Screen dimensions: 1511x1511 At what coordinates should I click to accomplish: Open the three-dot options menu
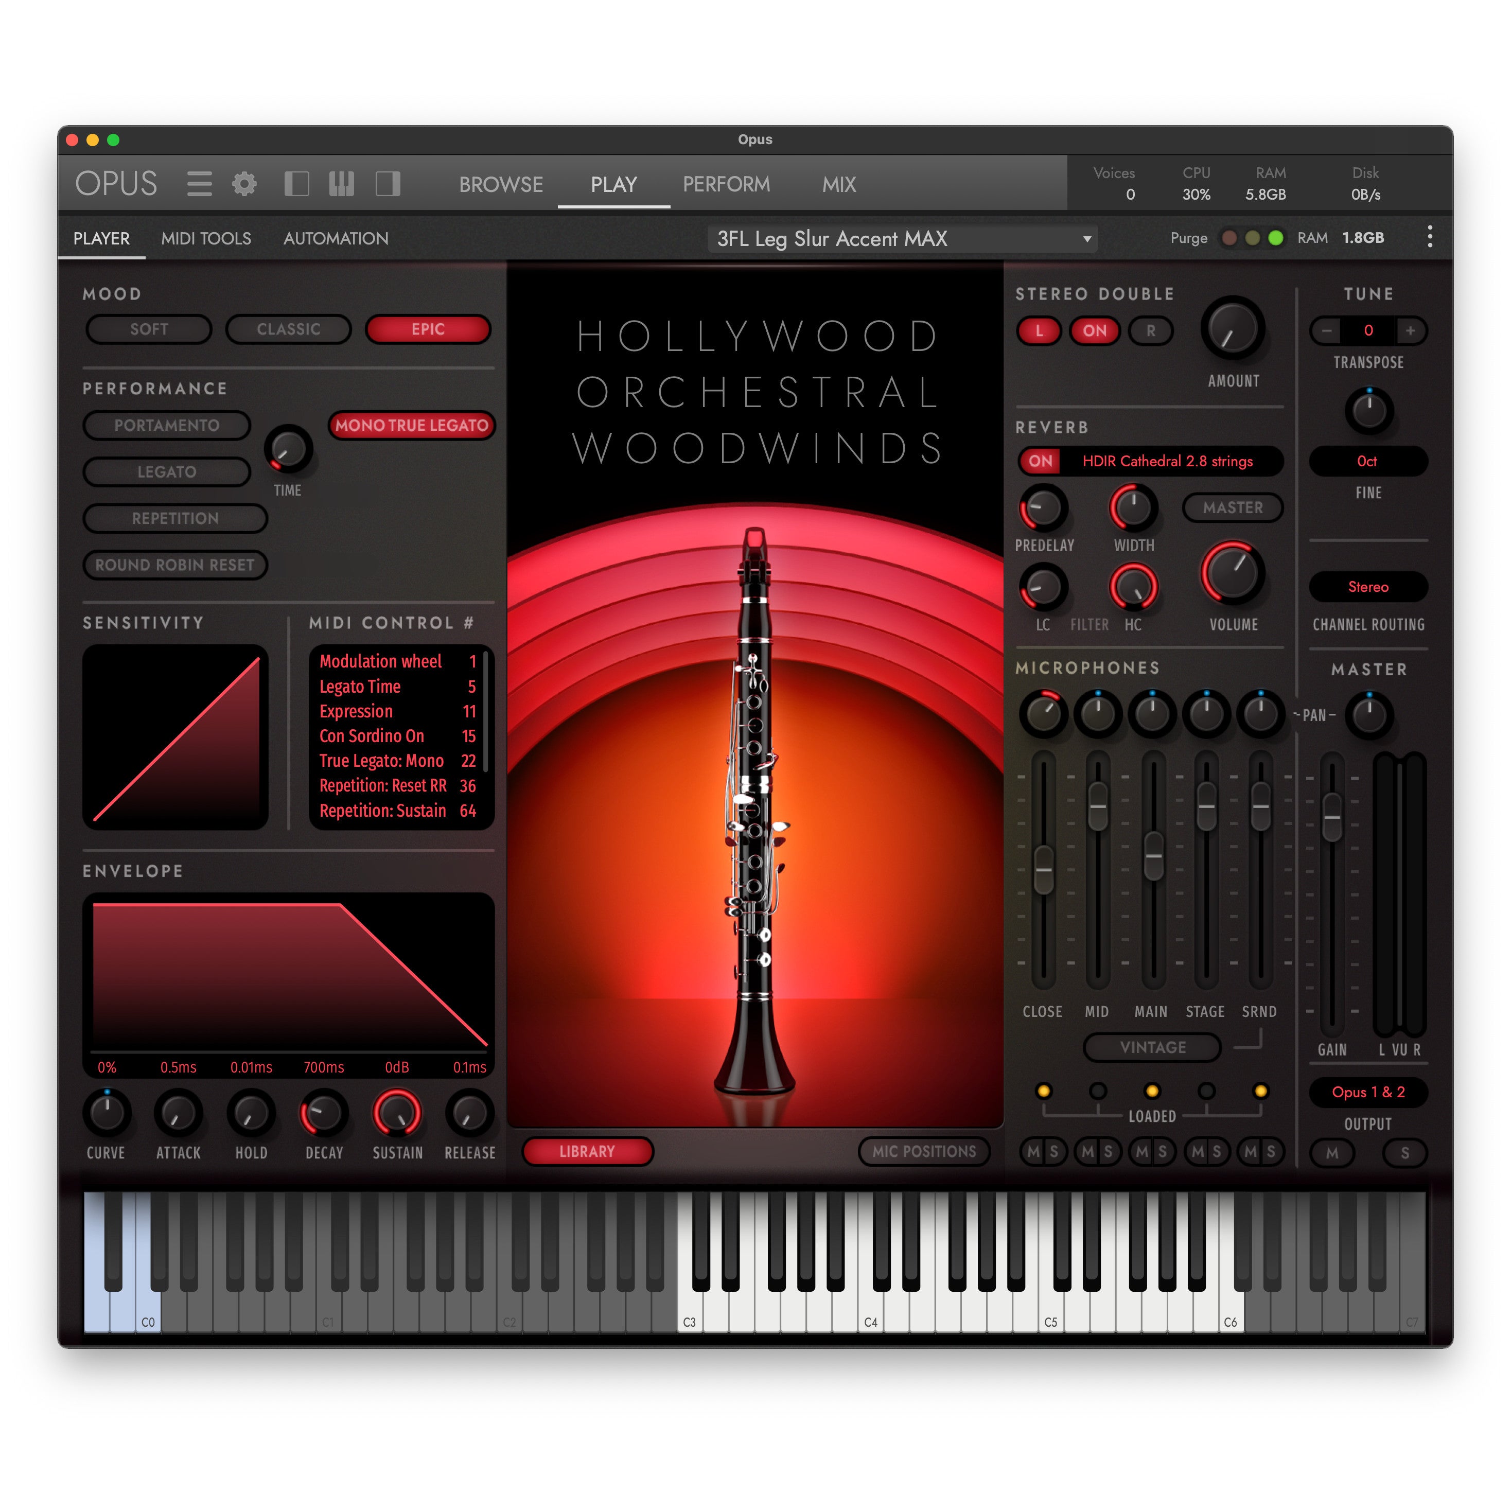[x=1430, y=237]
